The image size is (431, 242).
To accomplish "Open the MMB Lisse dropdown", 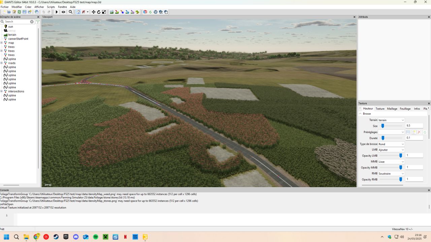I will coord(391,162).
